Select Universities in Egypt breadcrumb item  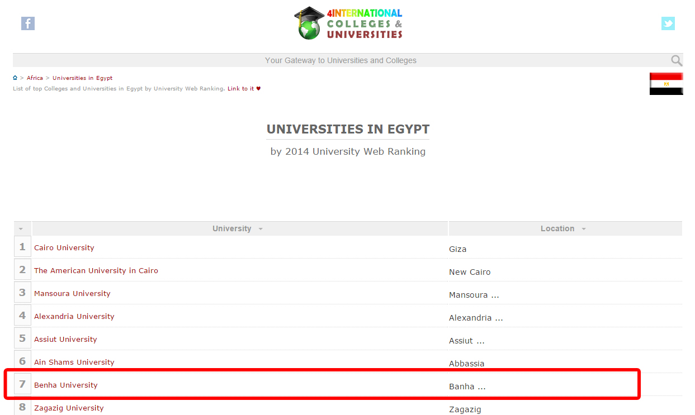pyautogui.click(x=82, y=78)
